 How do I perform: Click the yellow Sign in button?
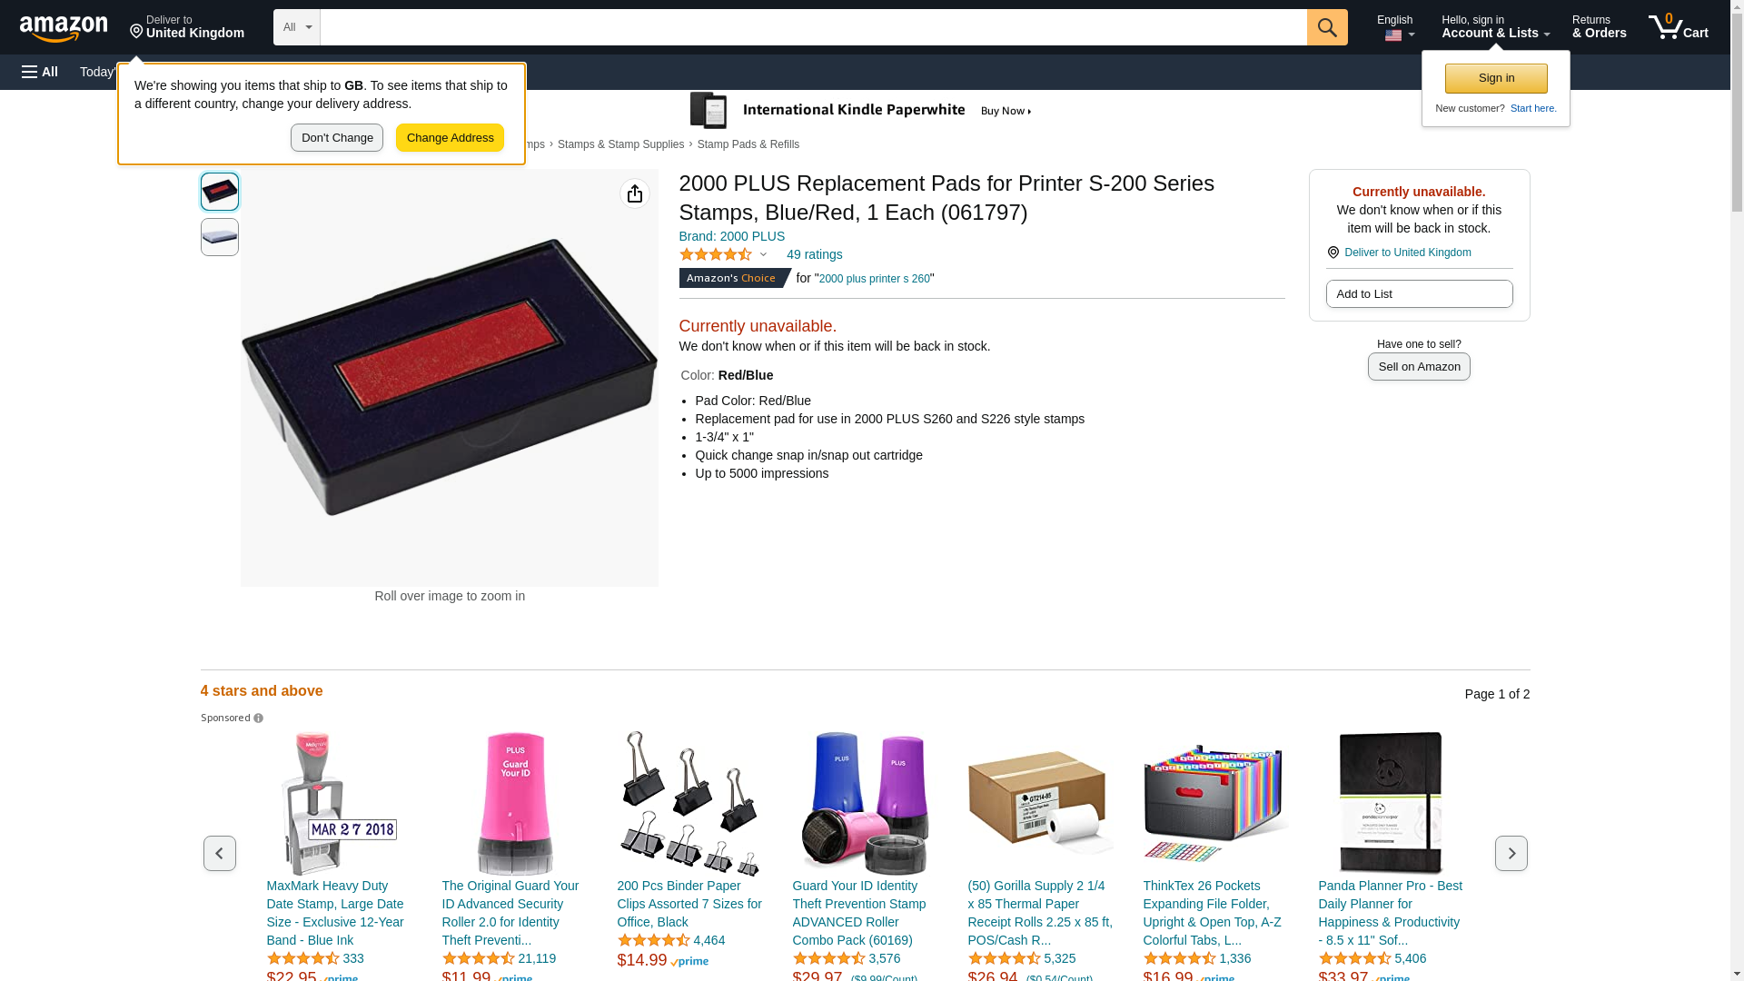[x=1496, y=78]
